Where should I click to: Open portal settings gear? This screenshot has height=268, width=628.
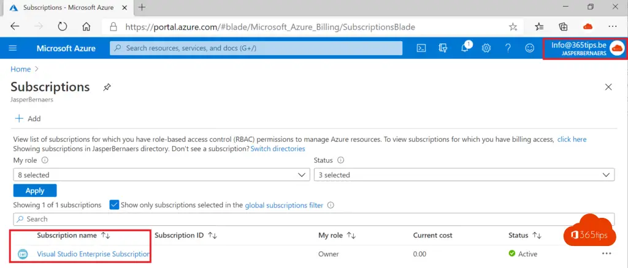[486, 48]
